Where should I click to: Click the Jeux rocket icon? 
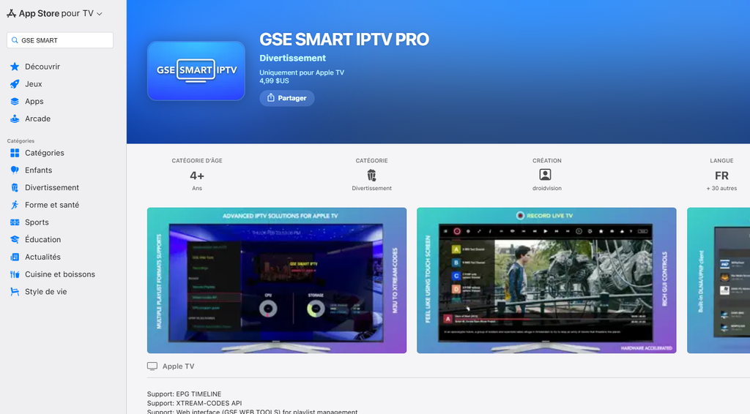[15, 84]
